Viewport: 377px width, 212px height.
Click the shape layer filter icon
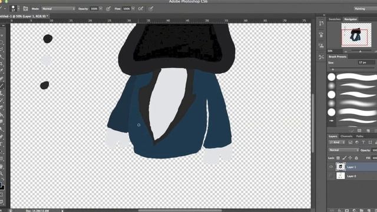370,143
